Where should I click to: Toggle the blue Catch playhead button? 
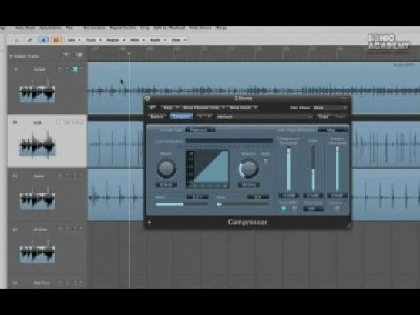point(43,40)
